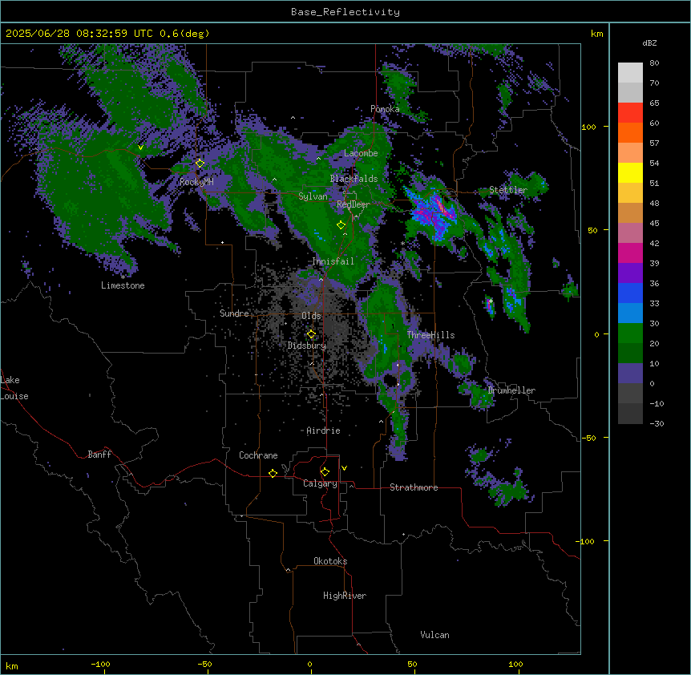
Task: Click the Sylvan label
Action: (x=313, y=196)
